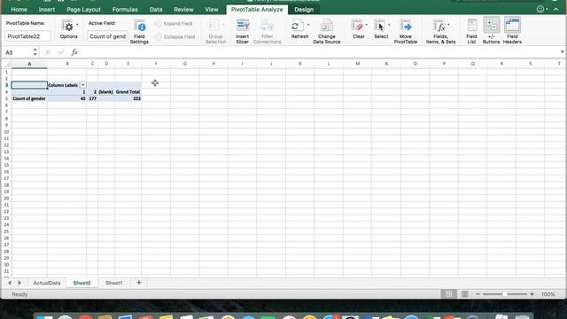Select the Count of gender cell

click(29, 98)
